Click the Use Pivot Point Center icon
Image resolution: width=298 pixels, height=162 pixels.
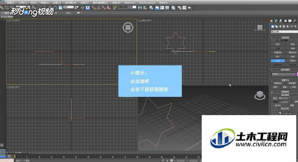77,8
